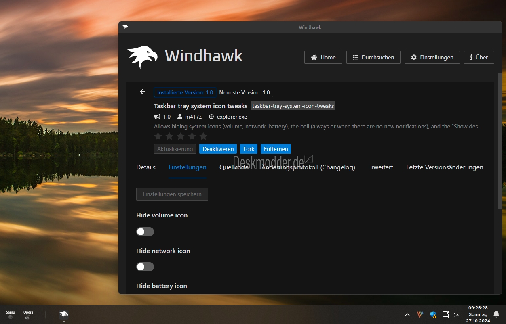The width and height of the screenshot is (506, 324).
Task: Rate the mod two stars
Action: click(169, 136)
